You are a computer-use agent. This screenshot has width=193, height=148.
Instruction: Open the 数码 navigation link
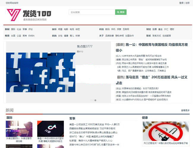[107, 29]
